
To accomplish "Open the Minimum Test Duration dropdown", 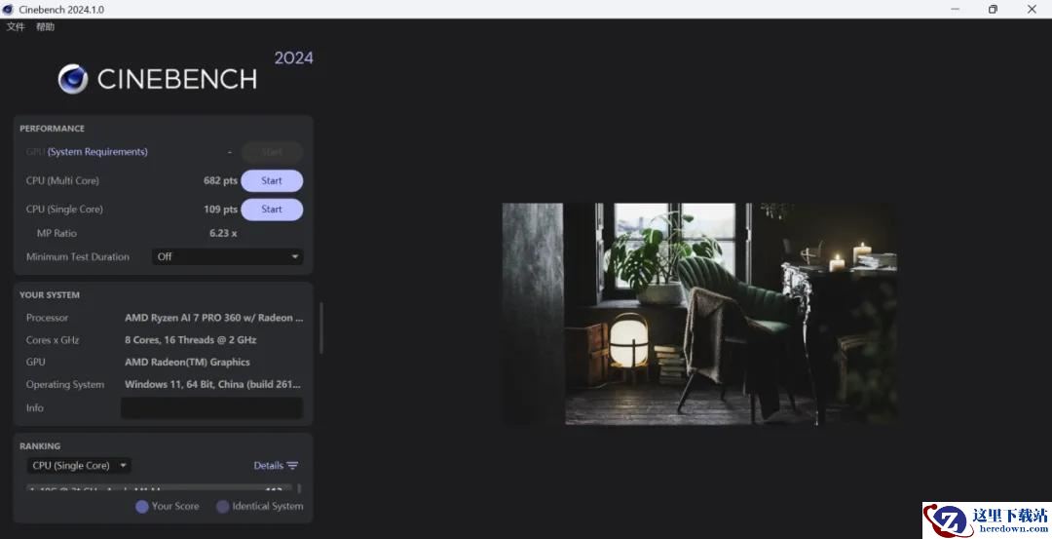I will [x=227, y=256].
